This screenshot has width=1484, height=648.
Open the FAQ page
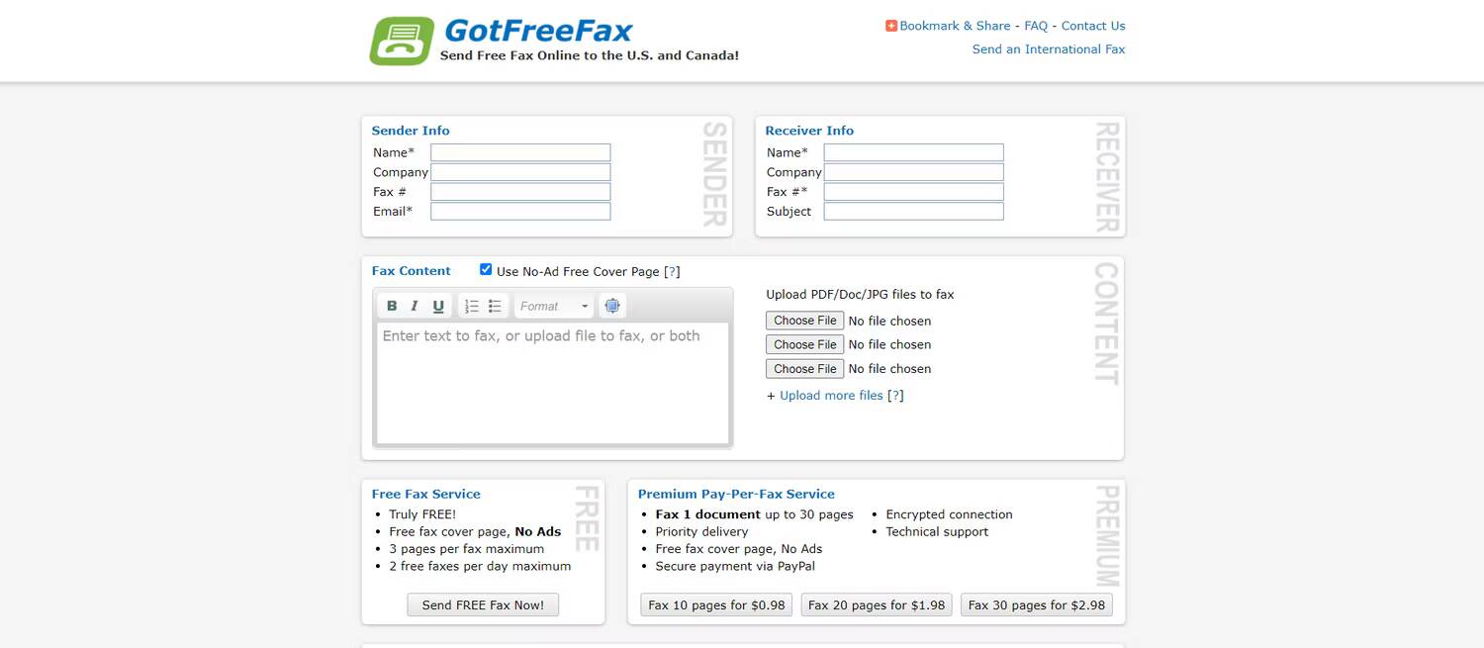tap(1036, 25)
